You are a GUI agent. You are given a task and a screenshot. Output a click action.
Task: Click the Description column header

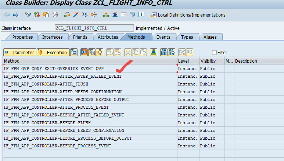point(259,61)
